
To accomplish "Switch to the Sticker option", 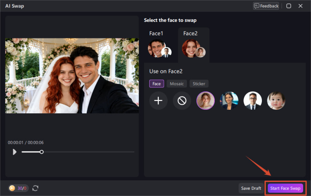I will 199,84.
